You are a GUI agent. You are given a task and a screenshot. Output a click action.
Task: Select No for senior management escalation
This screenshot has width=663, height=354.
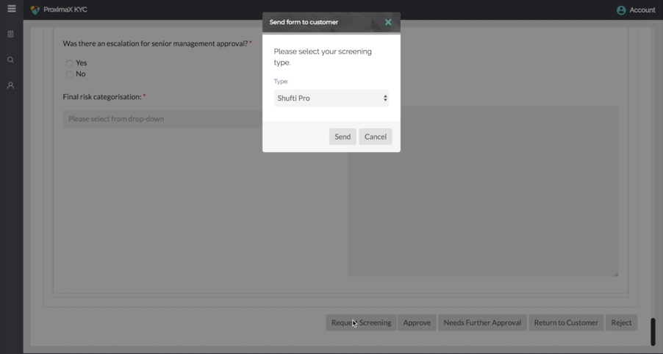click(x=70, y=74)
